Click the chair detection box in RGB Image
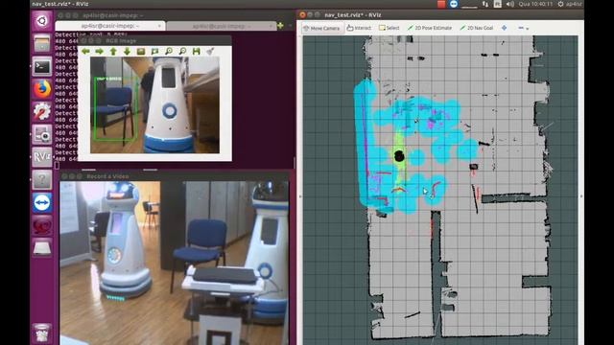Image resolution: width=614 pixels, height=345 pixels. [115, 108]
